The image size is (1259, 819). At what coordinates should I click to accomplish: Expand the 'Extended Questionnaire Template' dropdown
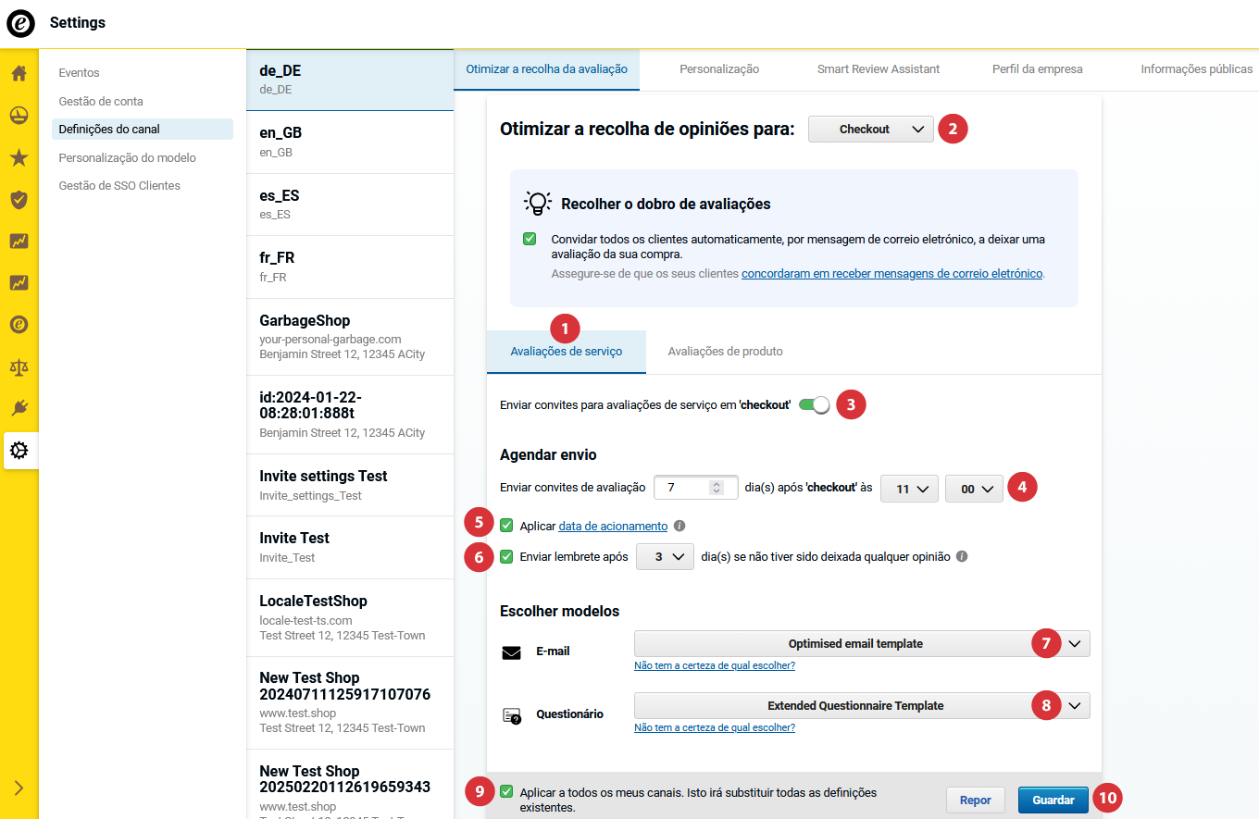coord(861,706)
